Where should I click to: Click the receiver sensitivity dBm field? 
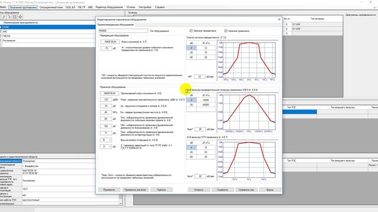[x=106, y=100]
